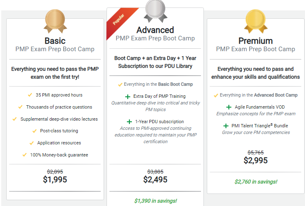Click the checkmark next to Post-class tutoring
This screenshot has width=305, height=206.
(x=35, y=131)
